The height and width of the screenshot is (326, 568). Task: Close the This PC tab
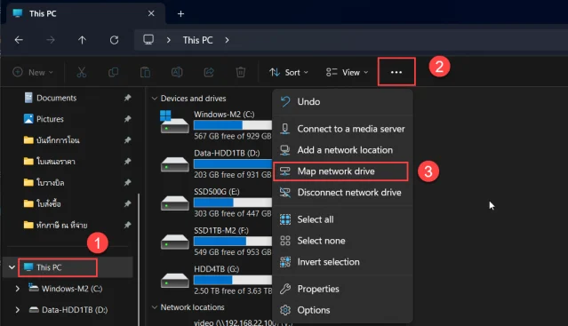click(151, 13)
